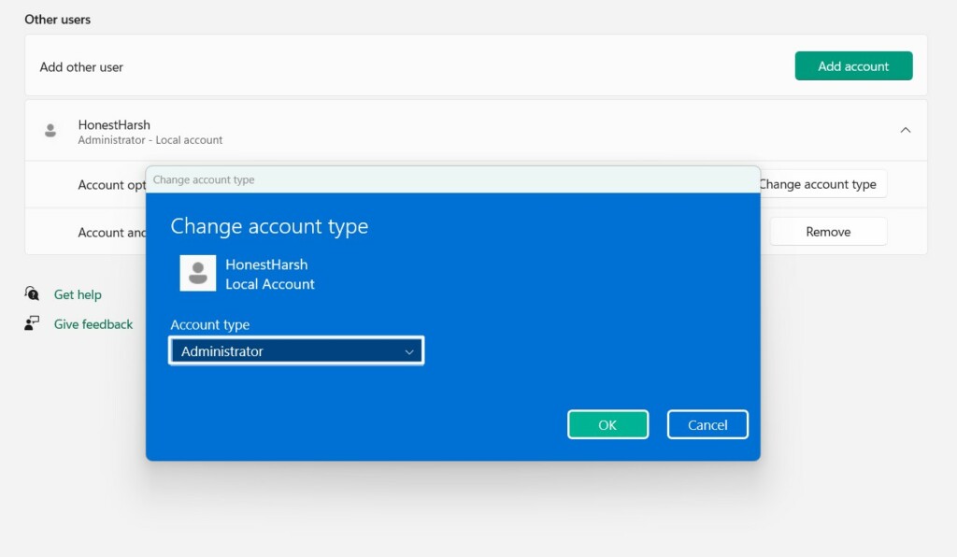Viewport: 957px width, 557px height.
Task: Click the HonestHarsh name in the users list
Action: click(x=114, y=124)
